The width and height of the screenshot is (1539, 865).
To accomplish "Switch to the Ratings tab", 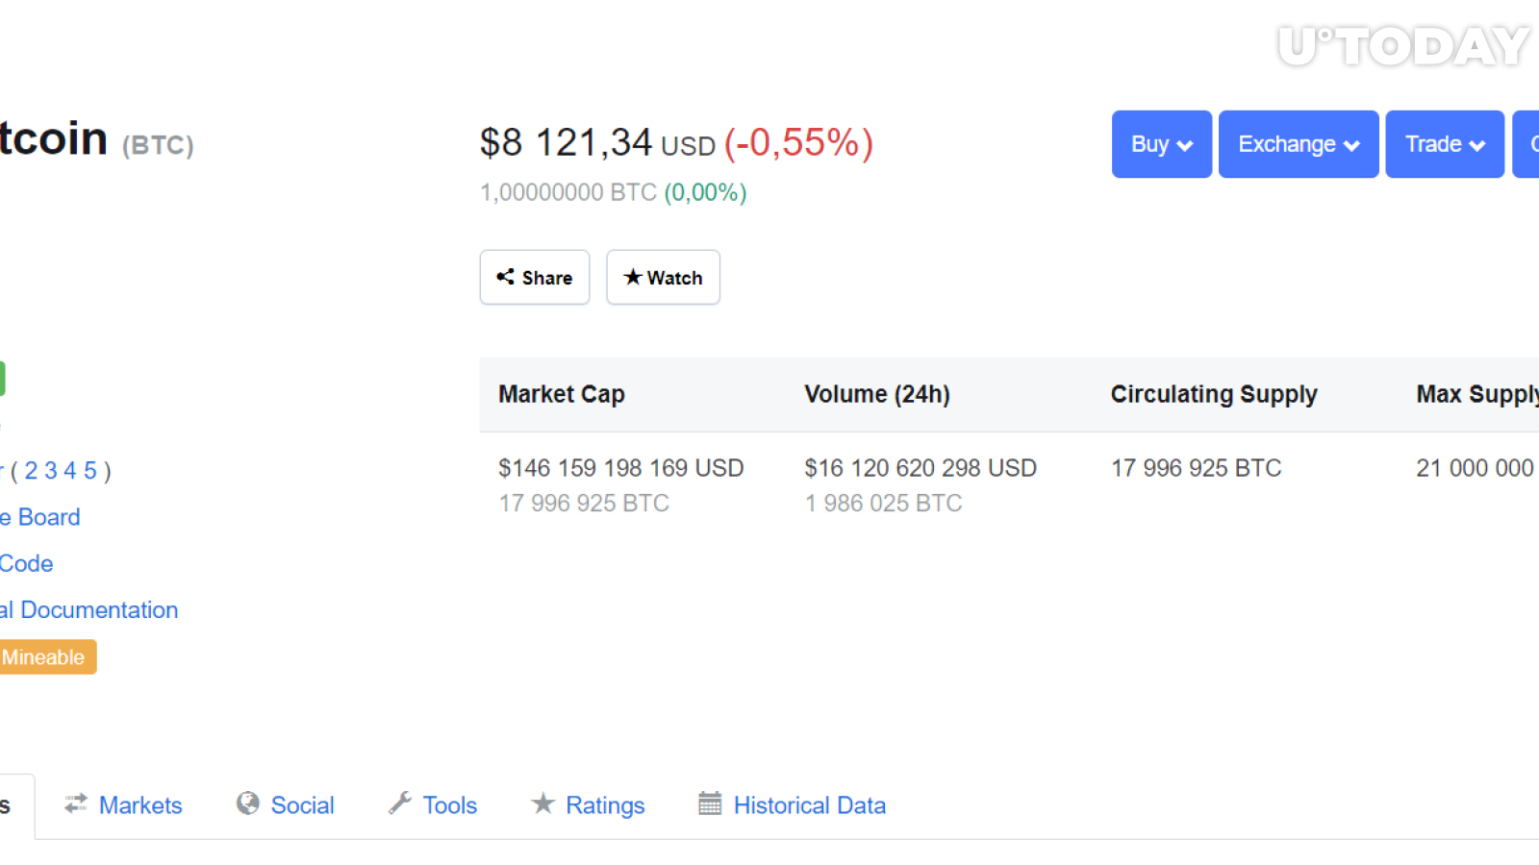I will pyautogui.click(x=588, y=805).
